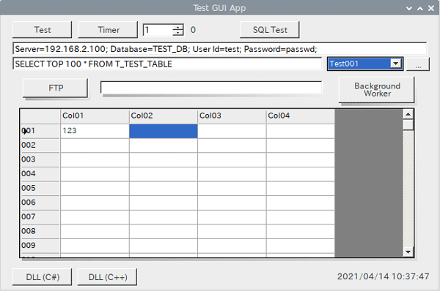Select row header 008
This screenshot has width=440, height=291.
coord(40,231)
